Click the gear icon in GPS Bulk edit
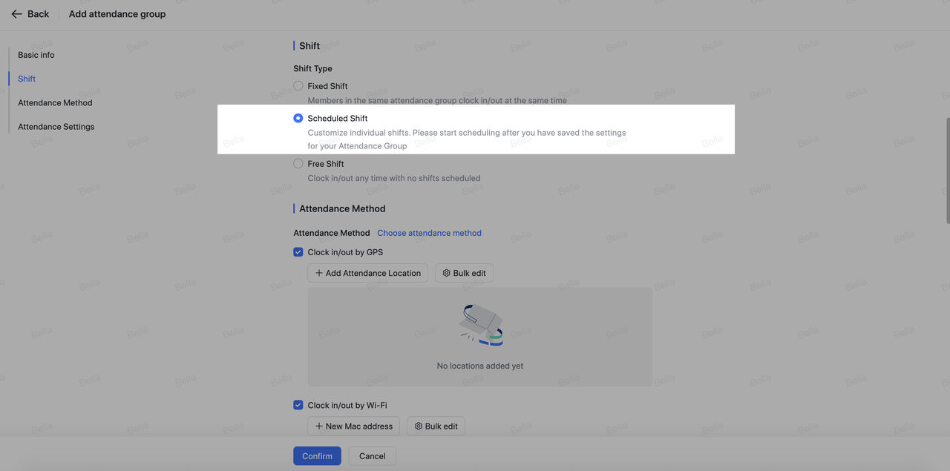This screenshot has height=471, width=950. (x=447, y=273)
